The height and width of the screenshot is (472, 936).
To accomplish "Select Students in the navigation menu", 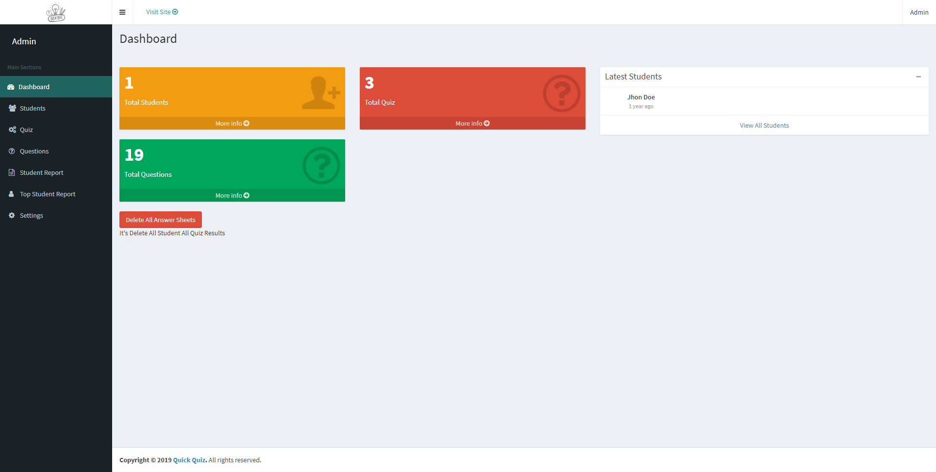I will tap(32, 108).
